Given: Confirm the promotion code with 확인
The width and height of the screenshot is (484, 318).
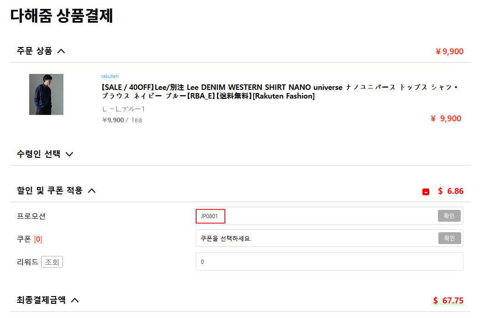Looking at the screenshot, I should tap(449, 216).
